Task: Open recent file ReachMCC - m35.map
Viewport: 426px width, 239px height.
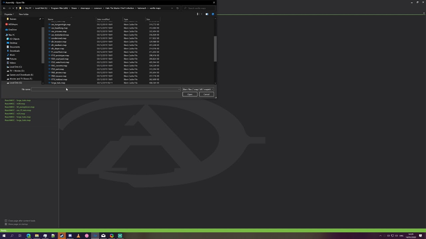Action: [15, 114]
